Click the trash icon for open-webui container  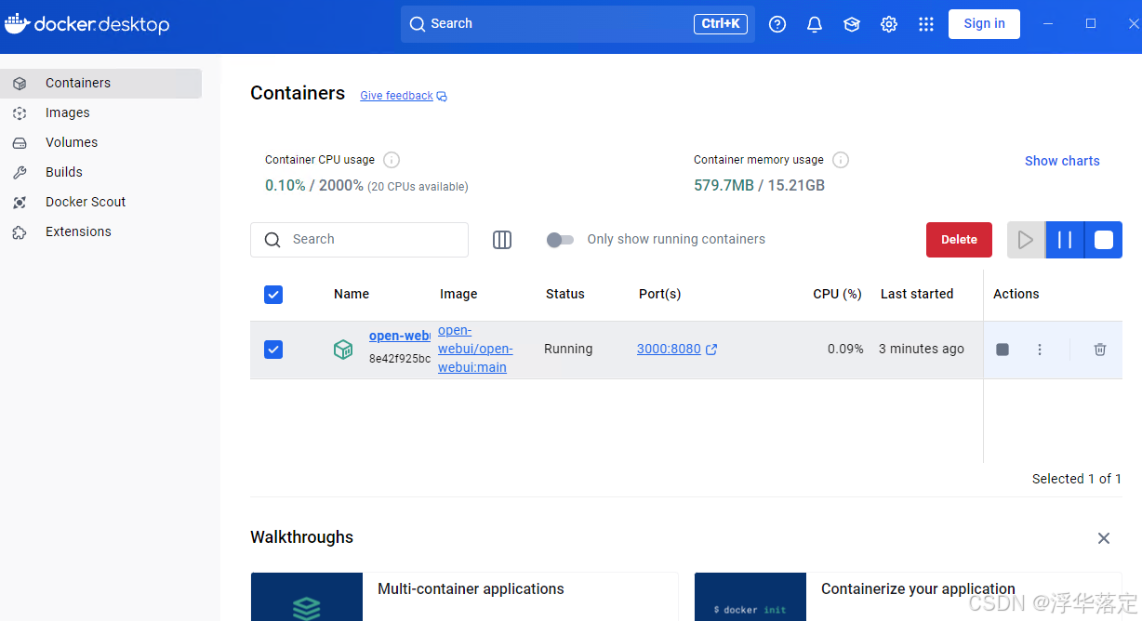tap(1100, 350)
